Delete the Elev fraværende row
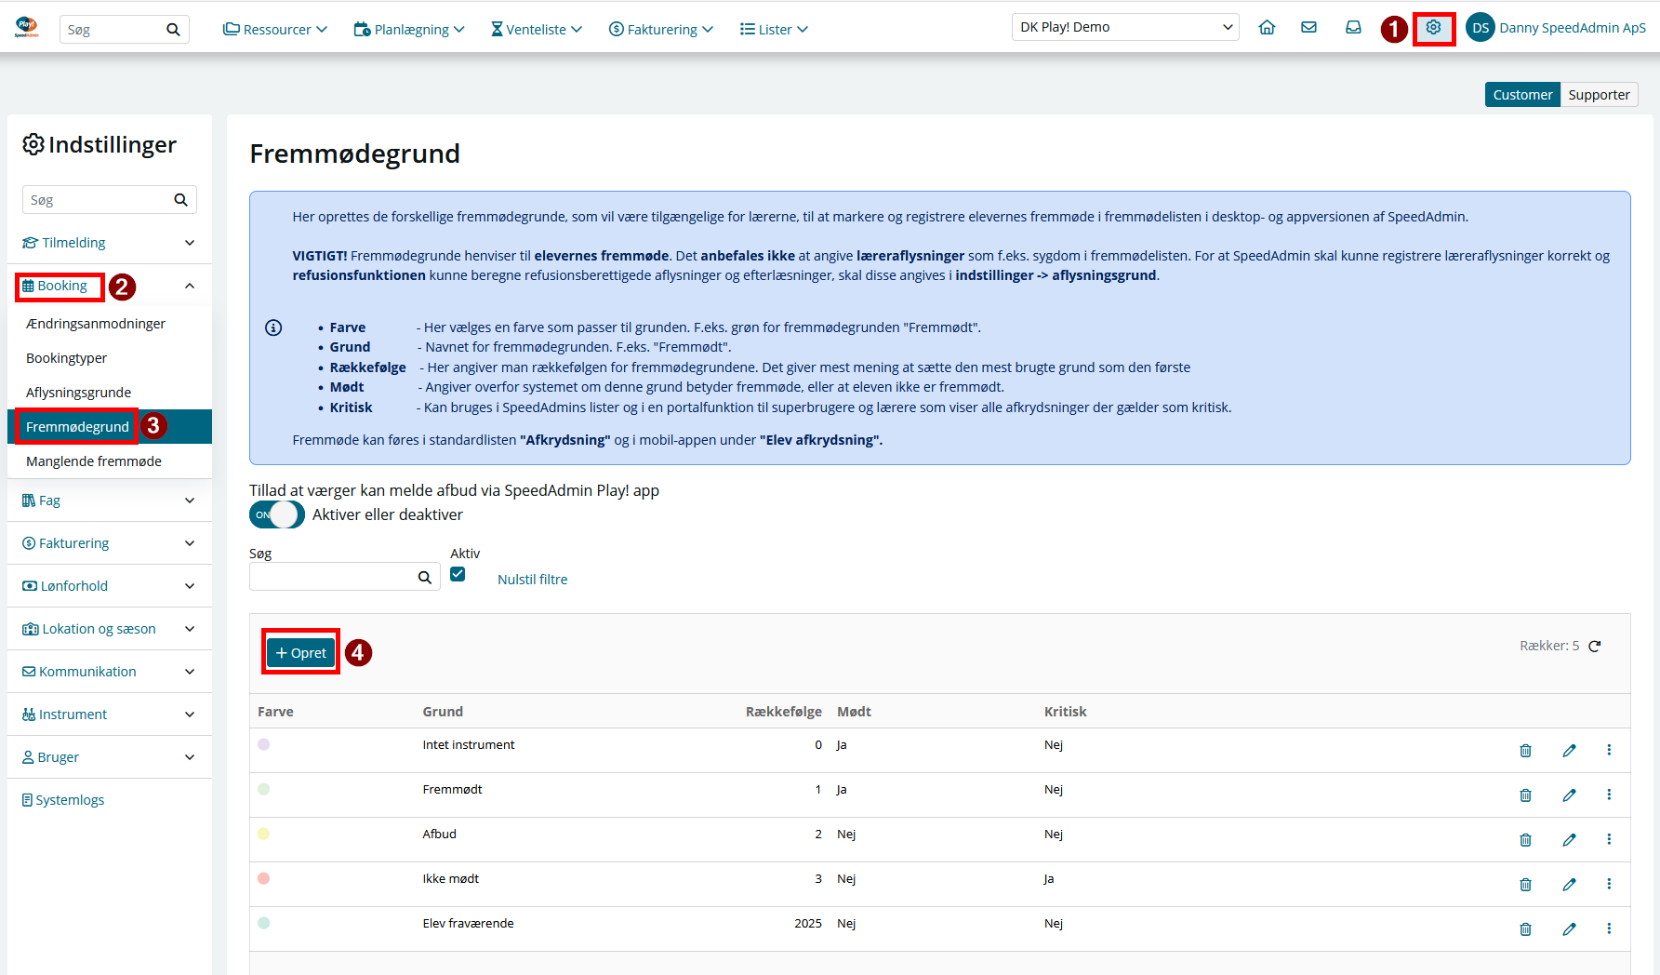This screenshot has height=975, width=1660. click(1525, 929)
